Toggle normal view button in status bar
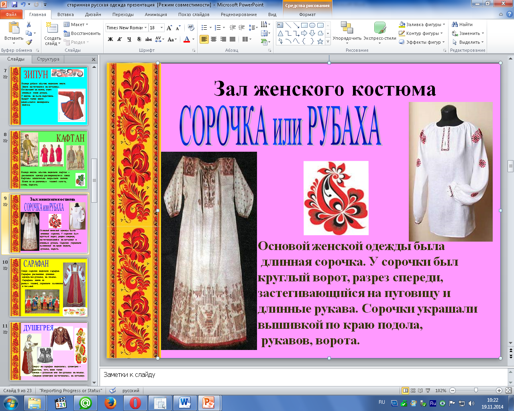 click(405, 391)
